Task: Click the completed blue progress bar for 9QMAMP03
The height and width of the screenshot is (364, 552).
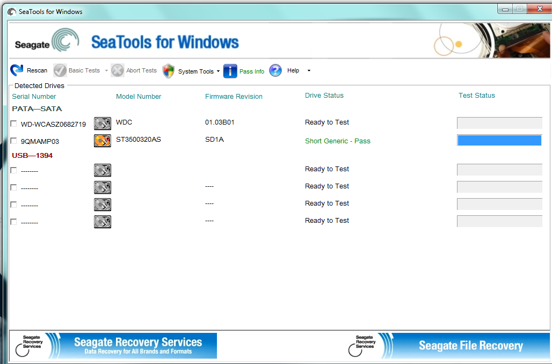Action: click(499, 141)
